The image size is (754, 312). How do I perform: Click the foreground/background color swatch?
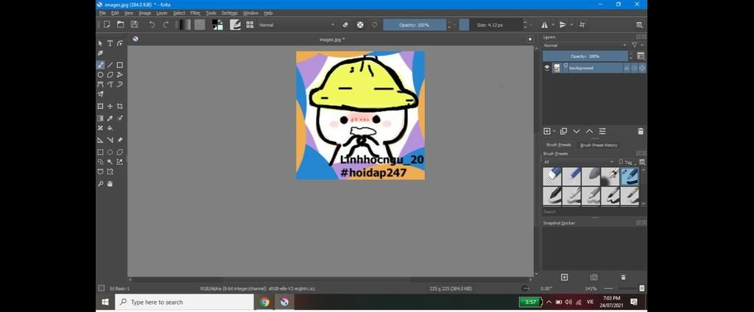point(217,24)
